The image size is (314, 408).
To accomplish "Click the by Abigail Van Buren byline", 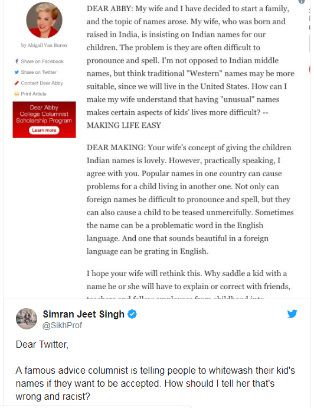I will 44,46.
